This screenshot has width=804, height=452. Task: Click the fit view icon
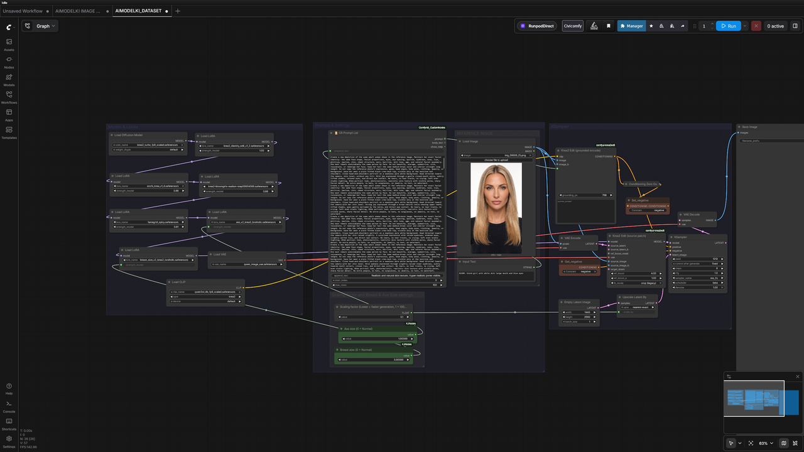click(x=751, y=443)
